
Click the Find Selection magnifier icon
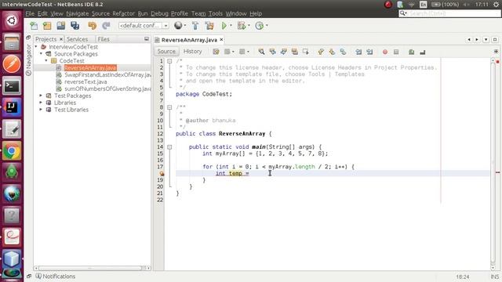[261, 52]
